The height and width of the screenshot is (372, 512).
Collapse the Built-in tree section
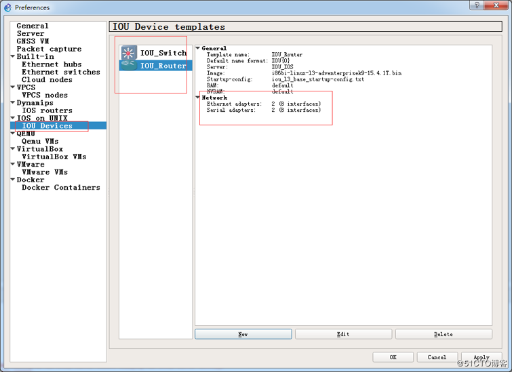(13, 56)
